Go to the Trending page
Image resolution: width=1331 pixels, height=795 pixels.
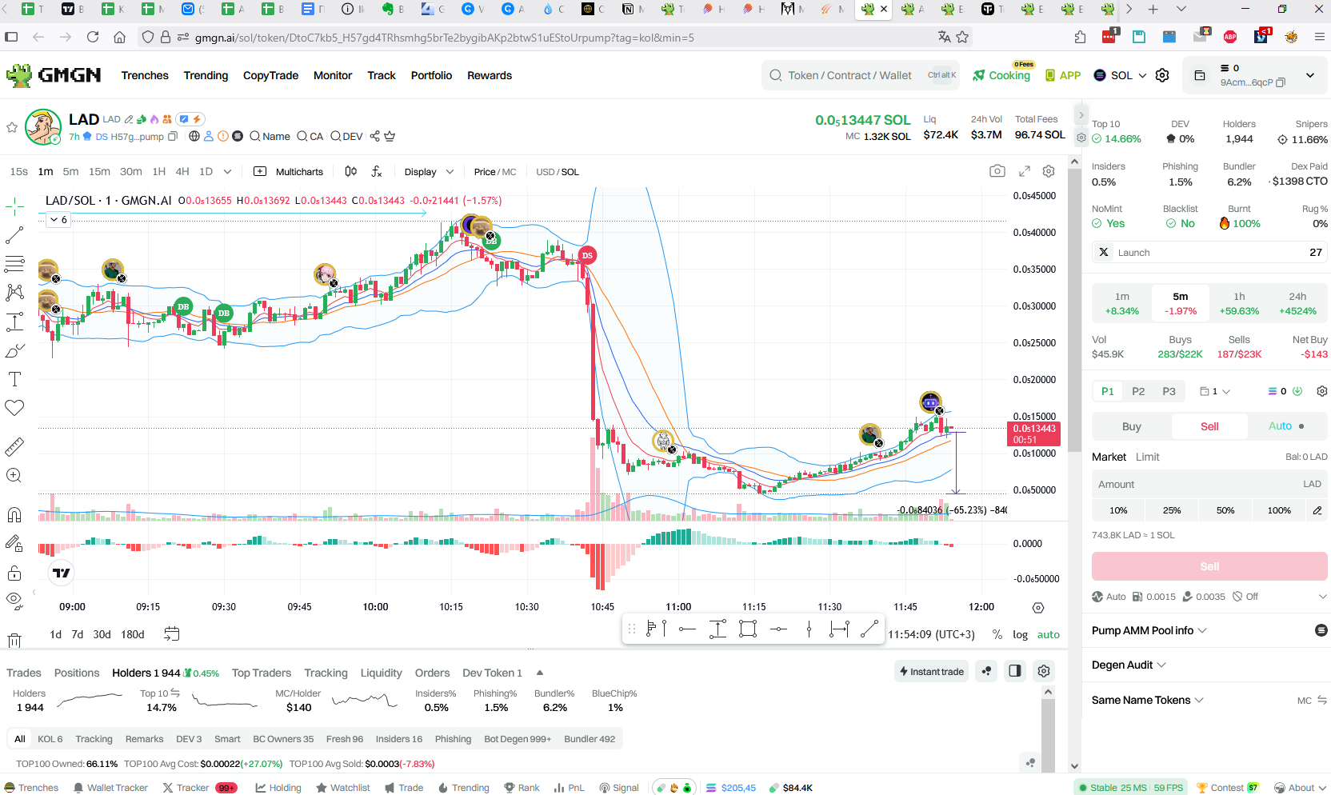click(x=206, y=75)
